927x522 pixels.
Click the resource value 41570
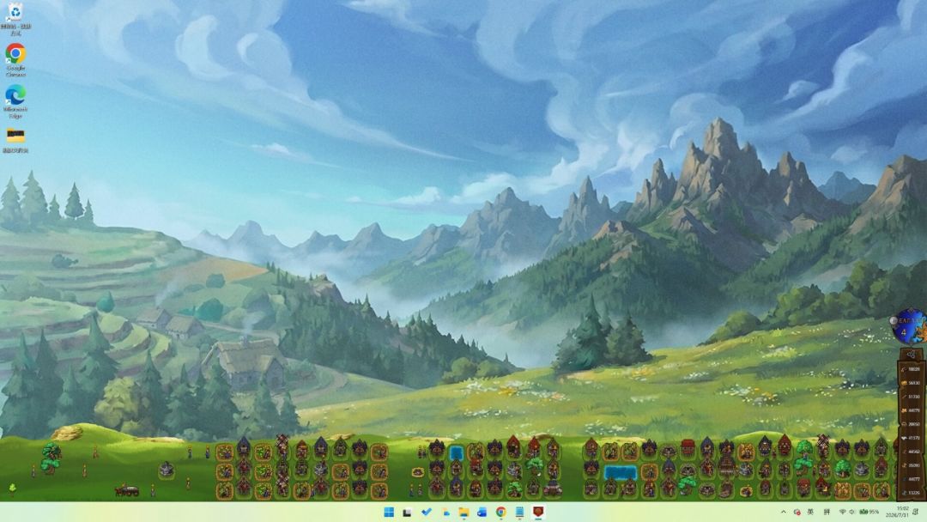(x=914, y=438)
